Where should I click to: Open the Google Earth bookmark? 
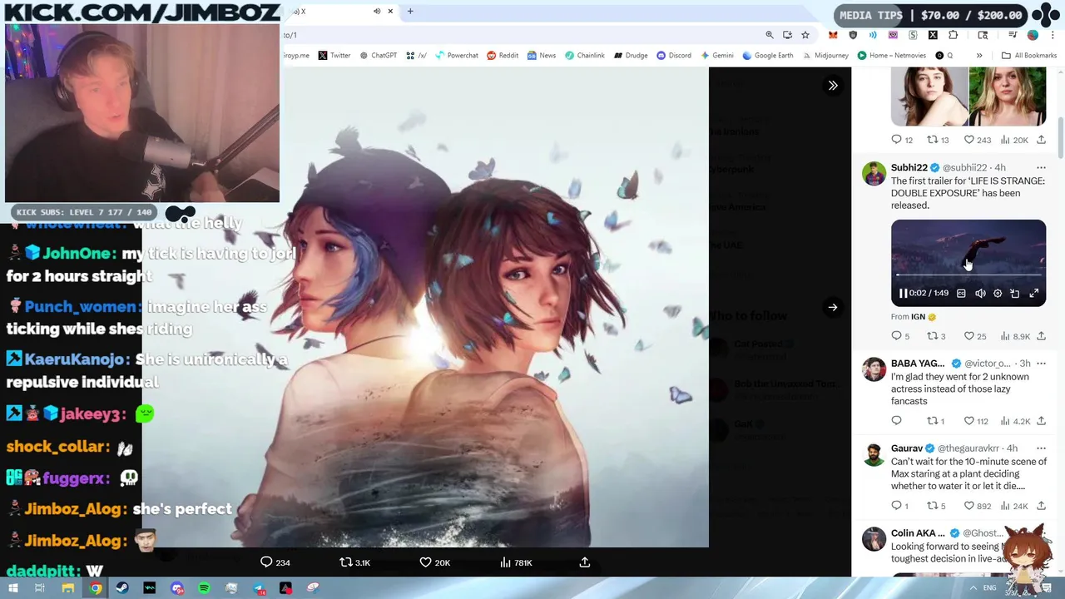(768, 56)
